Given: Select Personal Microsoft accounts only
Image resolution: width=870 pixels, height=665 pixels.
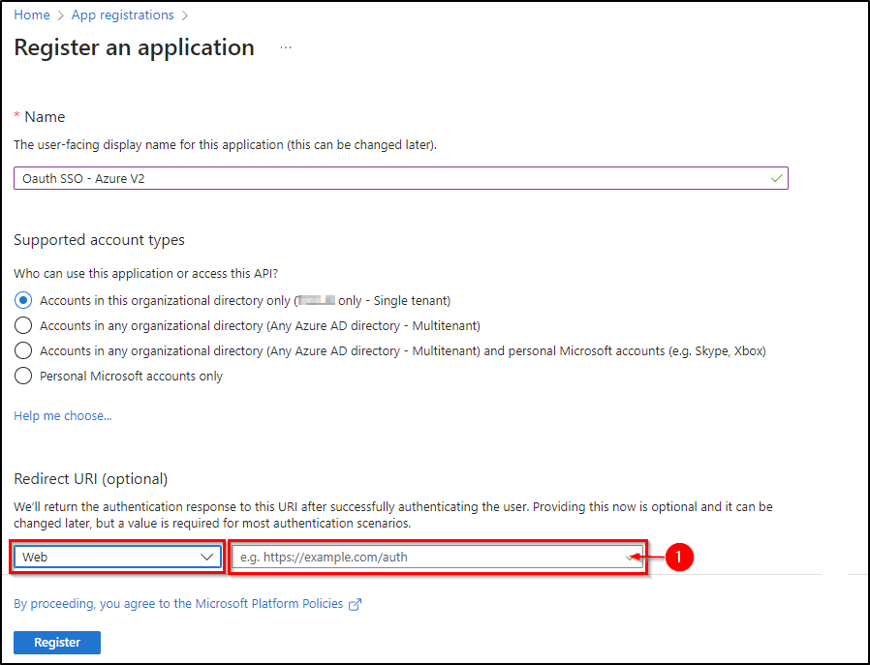Looking at the screenshot, I should (21, 377).
